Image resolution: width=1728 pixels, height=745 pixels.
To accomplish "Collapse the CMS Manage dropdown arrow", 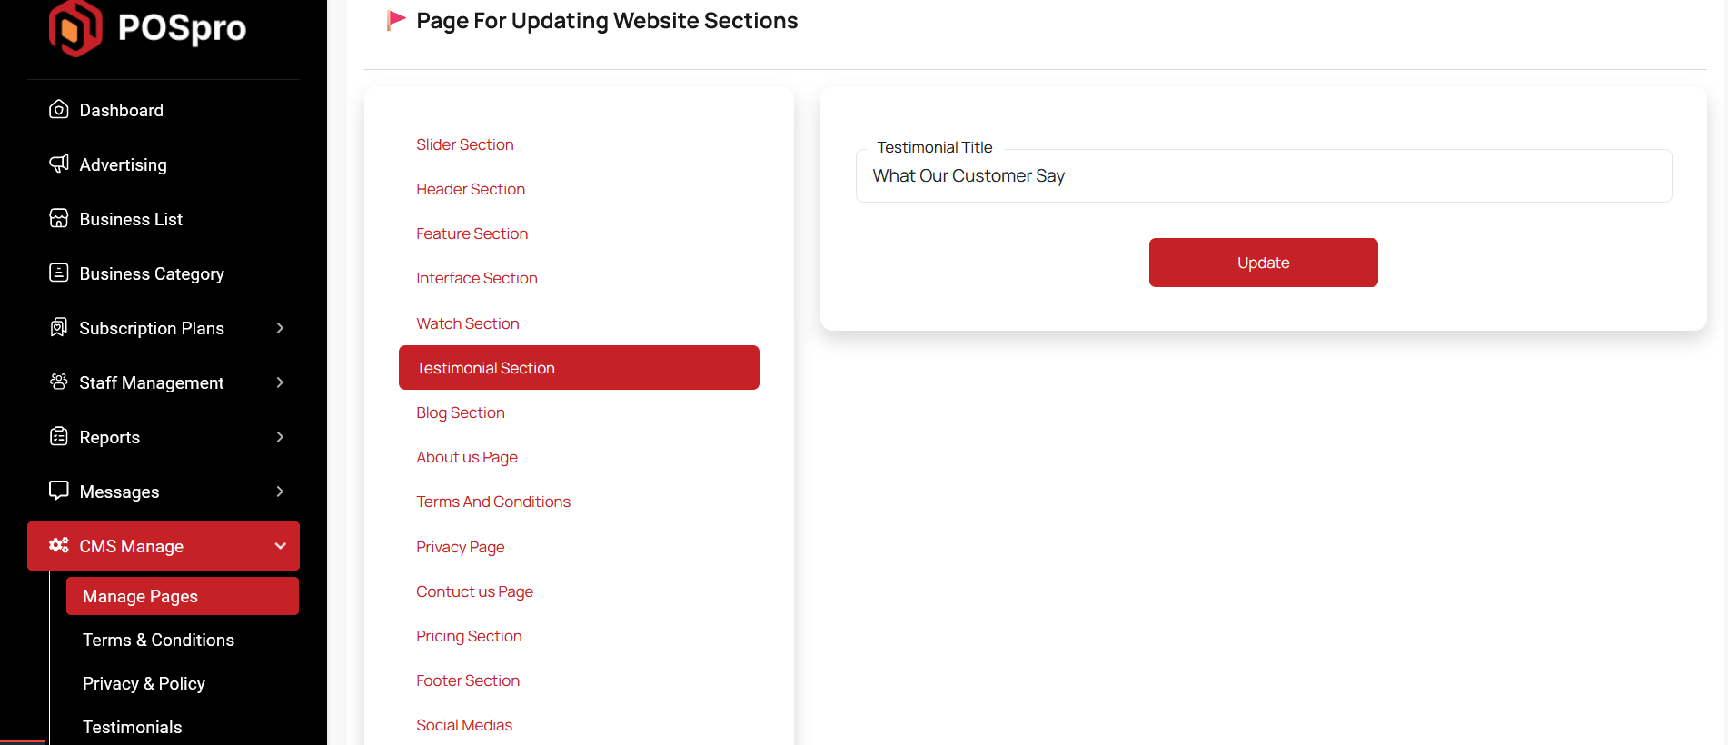I will [x=280, y=546].
